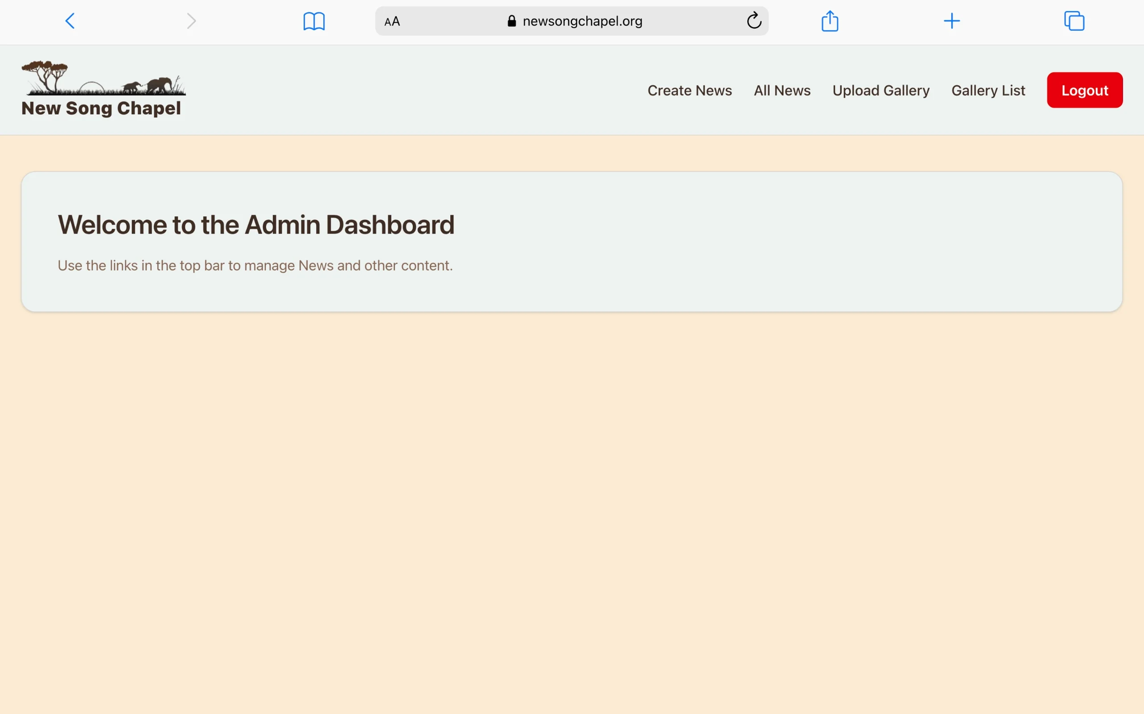Image resolution: width=1144 pixels, height=714 pixels.
Task: Open Upload Gallery
Action: point(881,90)
